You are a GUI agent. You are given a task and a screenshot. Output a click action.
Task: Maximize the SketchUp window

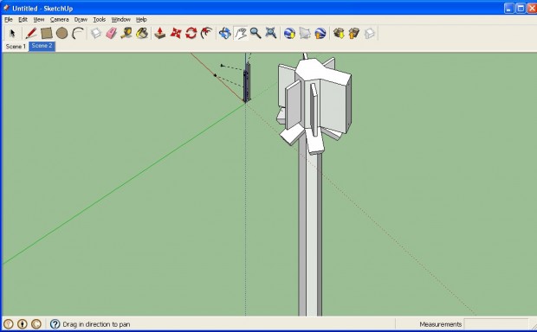pyautogui.click(x=521, y=8)
